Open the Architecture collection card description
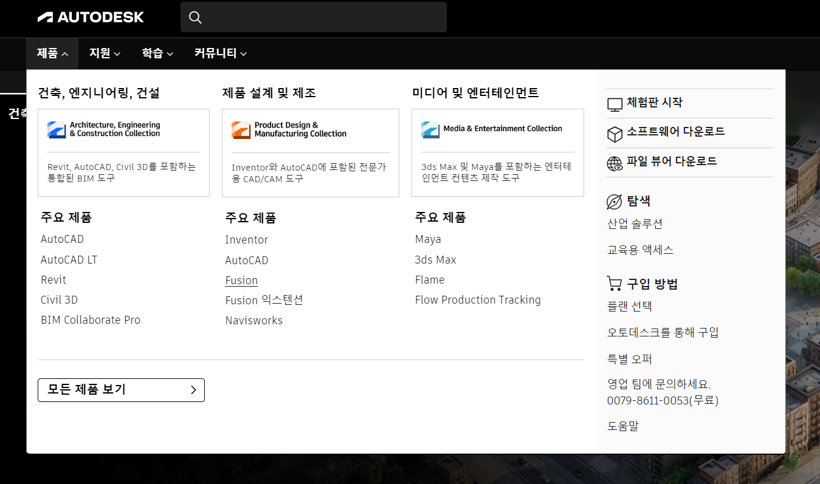Viewport: 820px width, 484px height. [x=122, y=172]
